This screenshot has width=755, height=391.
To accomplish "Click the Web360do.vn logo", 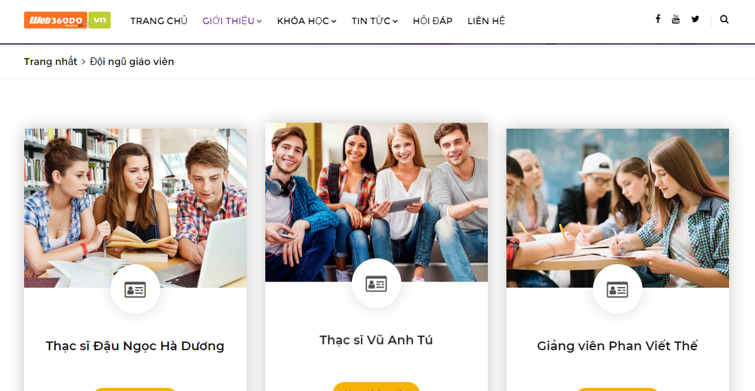I will tap(67, 20).
